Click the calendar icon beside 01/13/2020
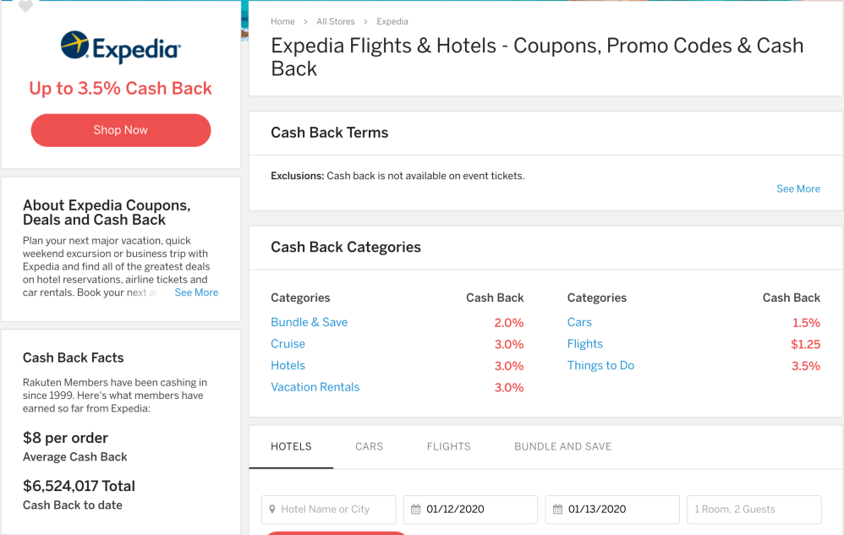The height and width of the screenshot is (535, 844). (557, 510)
